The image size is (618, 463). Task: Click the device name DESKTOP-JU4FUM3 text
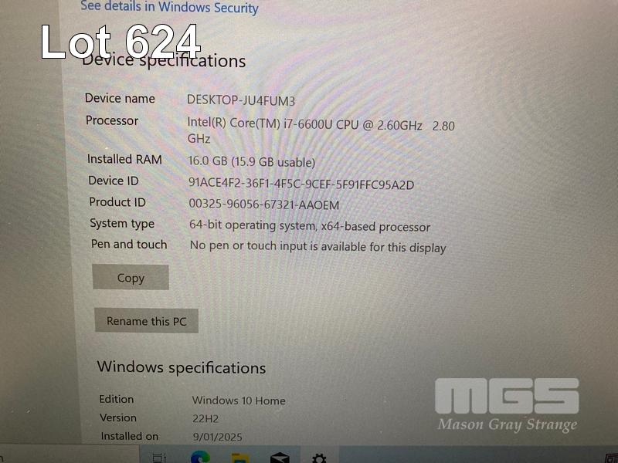241,101
